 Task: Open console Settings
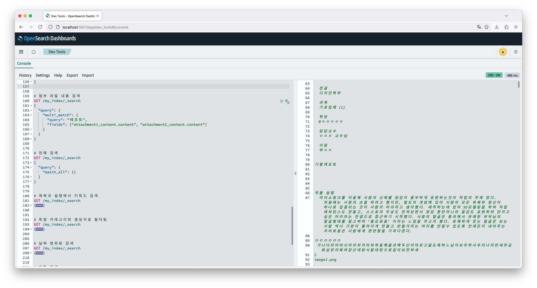(x=43, y=75)
